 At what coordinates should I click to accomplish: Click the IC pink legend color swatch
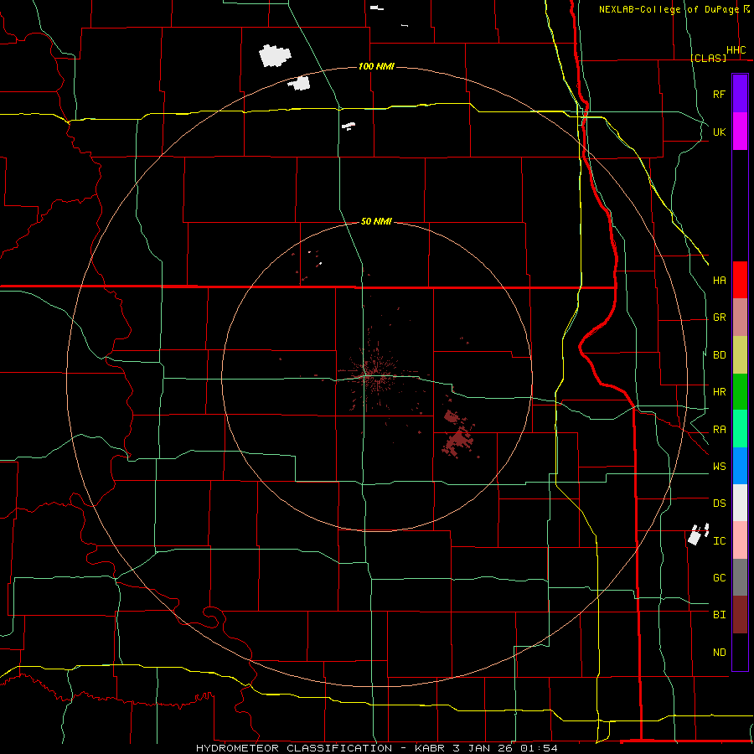point(740,540)
